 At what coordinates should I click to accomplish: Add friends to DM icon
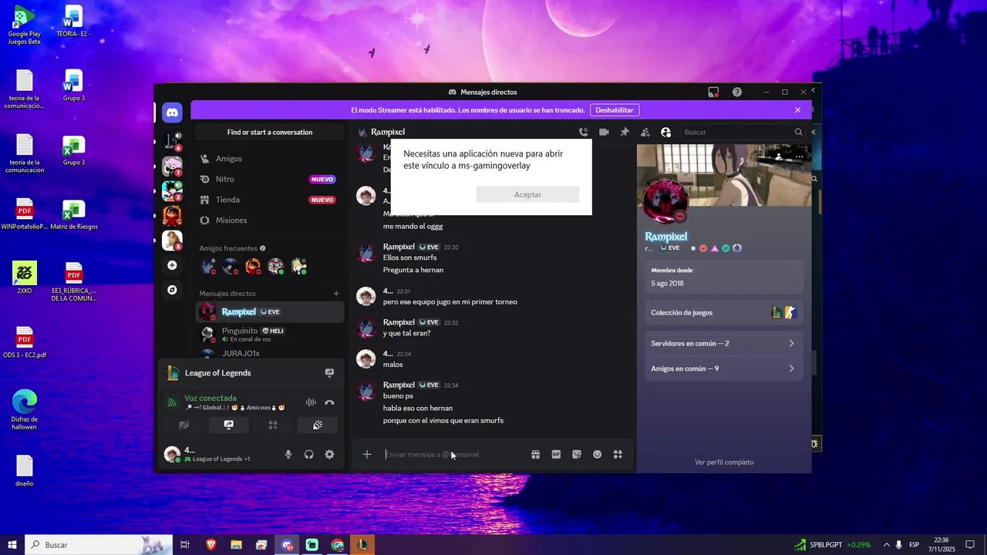(645, 132)
